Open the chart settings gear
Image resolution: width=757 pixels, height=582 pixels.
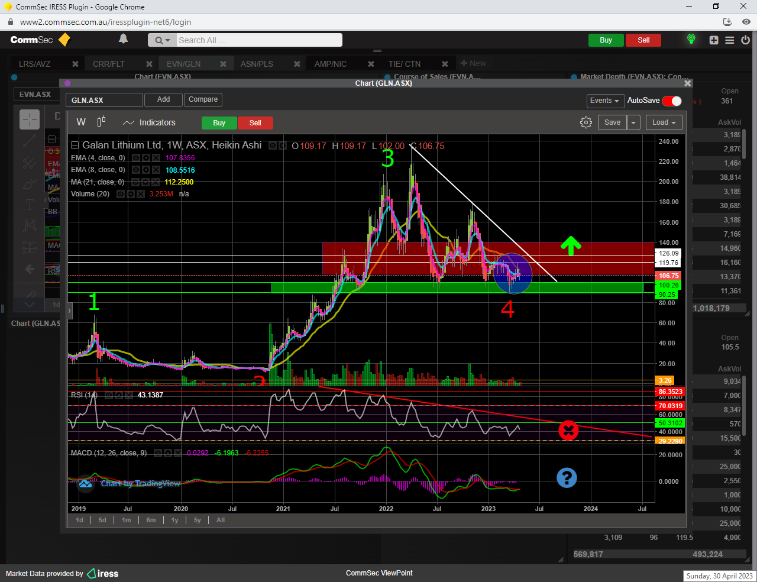[586, 122]
